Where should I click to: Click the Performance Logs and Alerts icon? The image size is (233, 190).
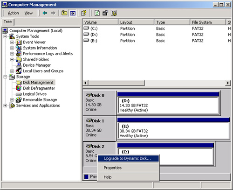click(19, 54)
